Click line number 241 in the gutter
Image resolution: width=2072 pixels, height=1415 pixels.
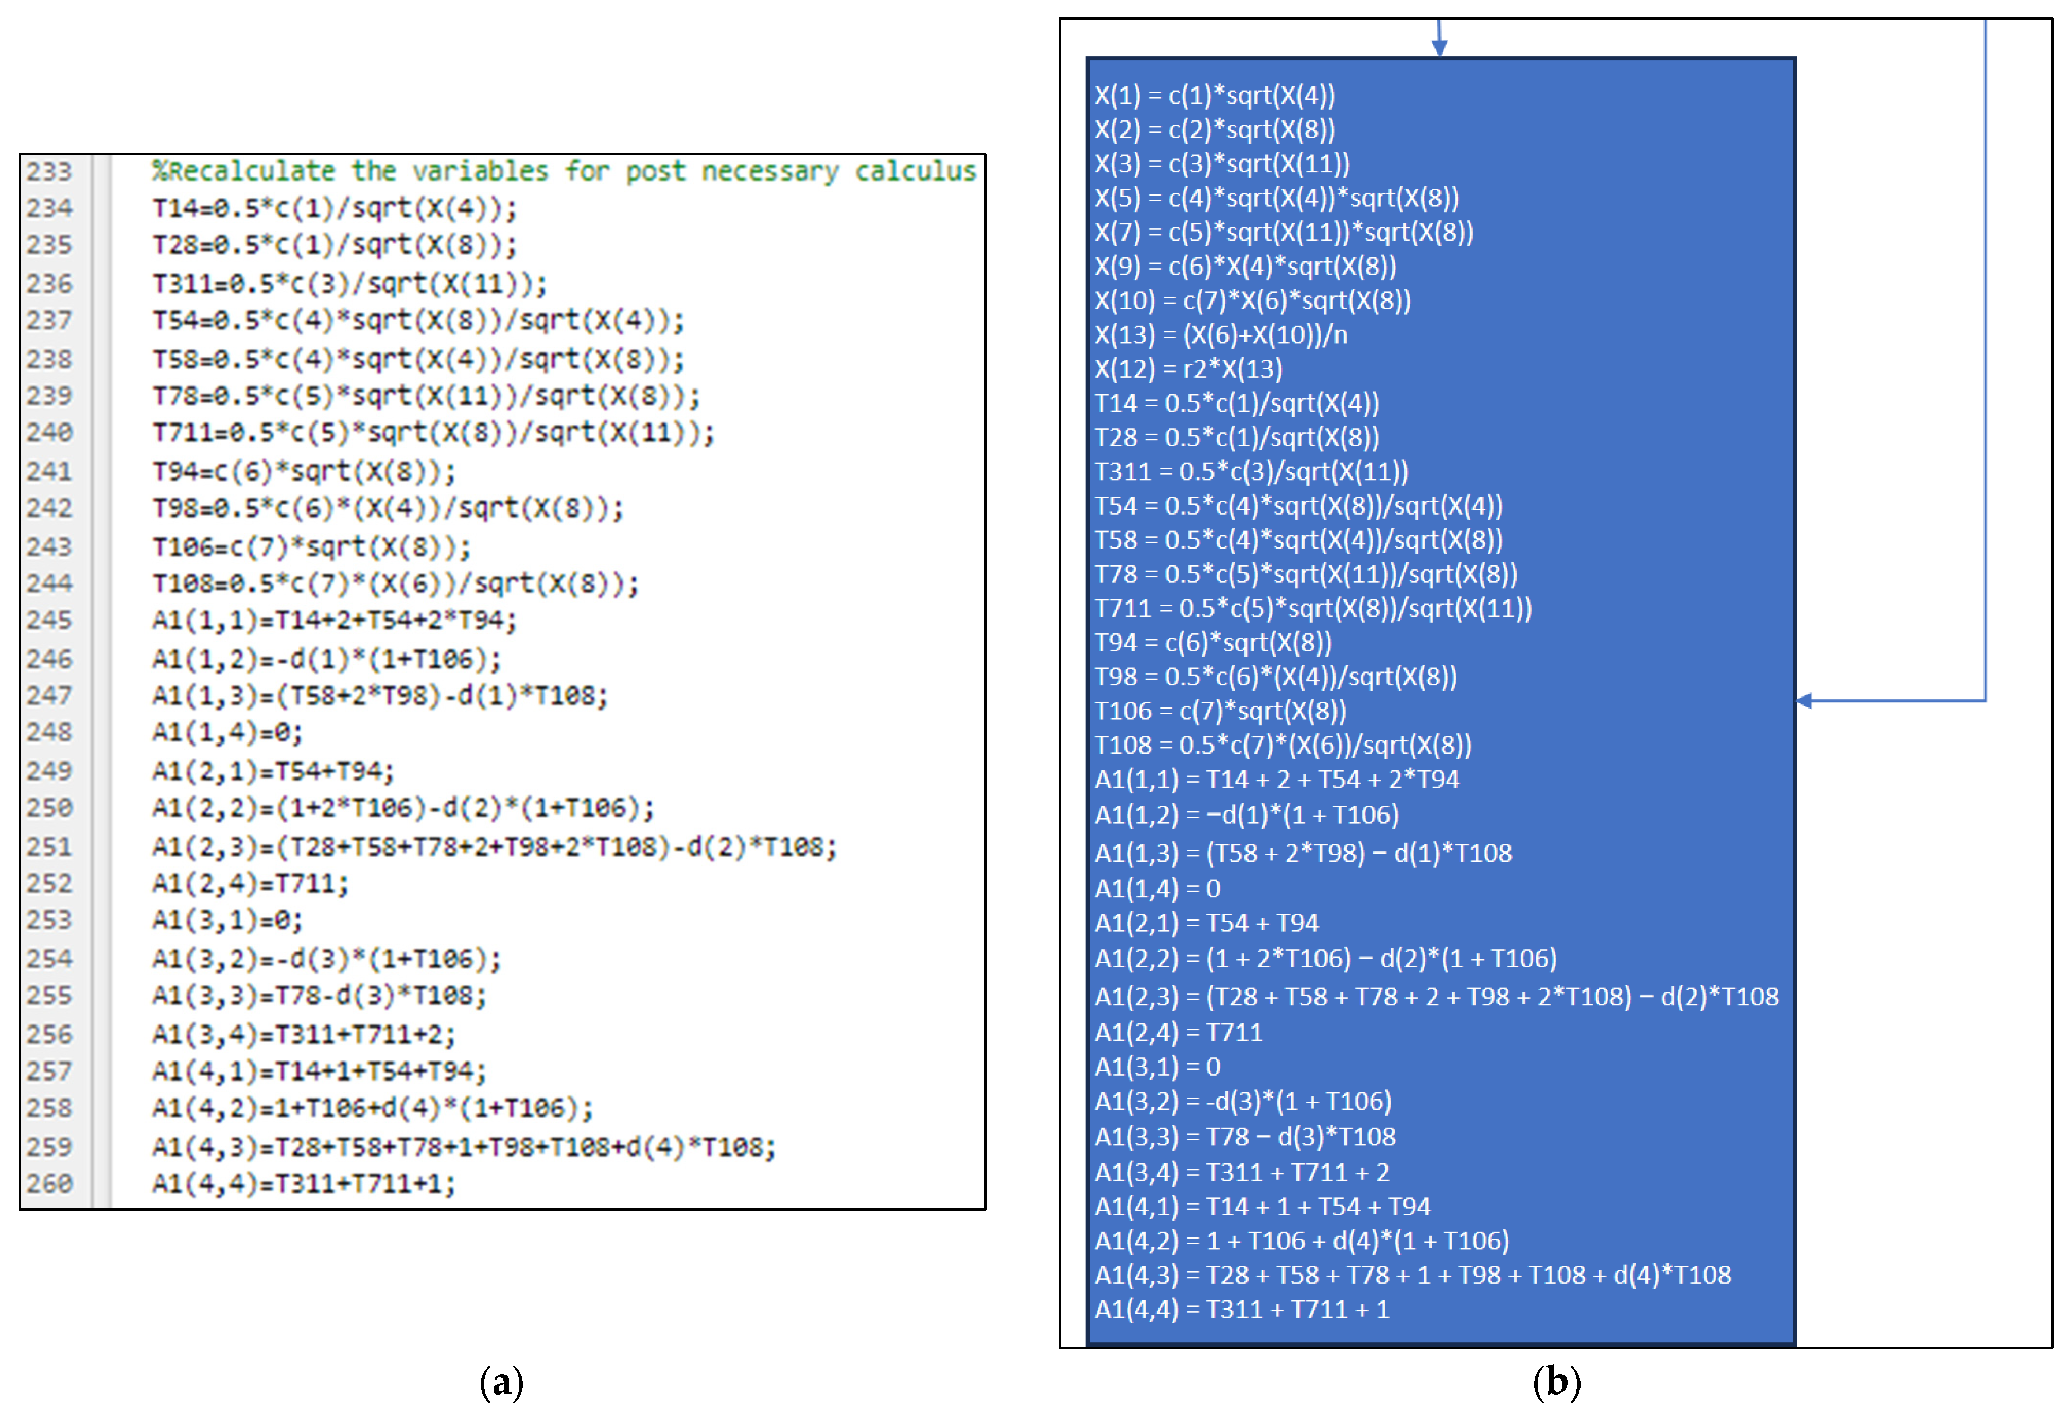coord(49,471)
